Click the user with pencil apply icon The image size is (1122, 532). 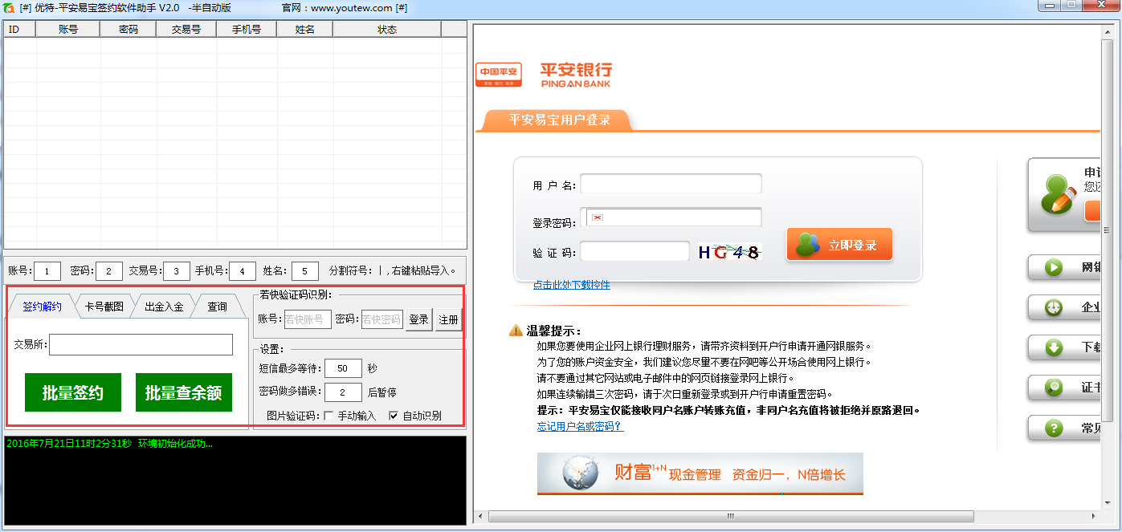[1059, 194]
